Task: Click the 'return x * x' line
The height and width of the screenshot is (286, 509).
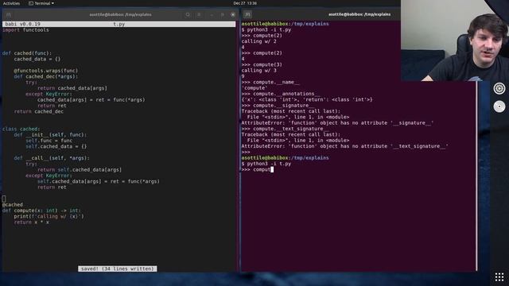Action: [x=32, y=222]
